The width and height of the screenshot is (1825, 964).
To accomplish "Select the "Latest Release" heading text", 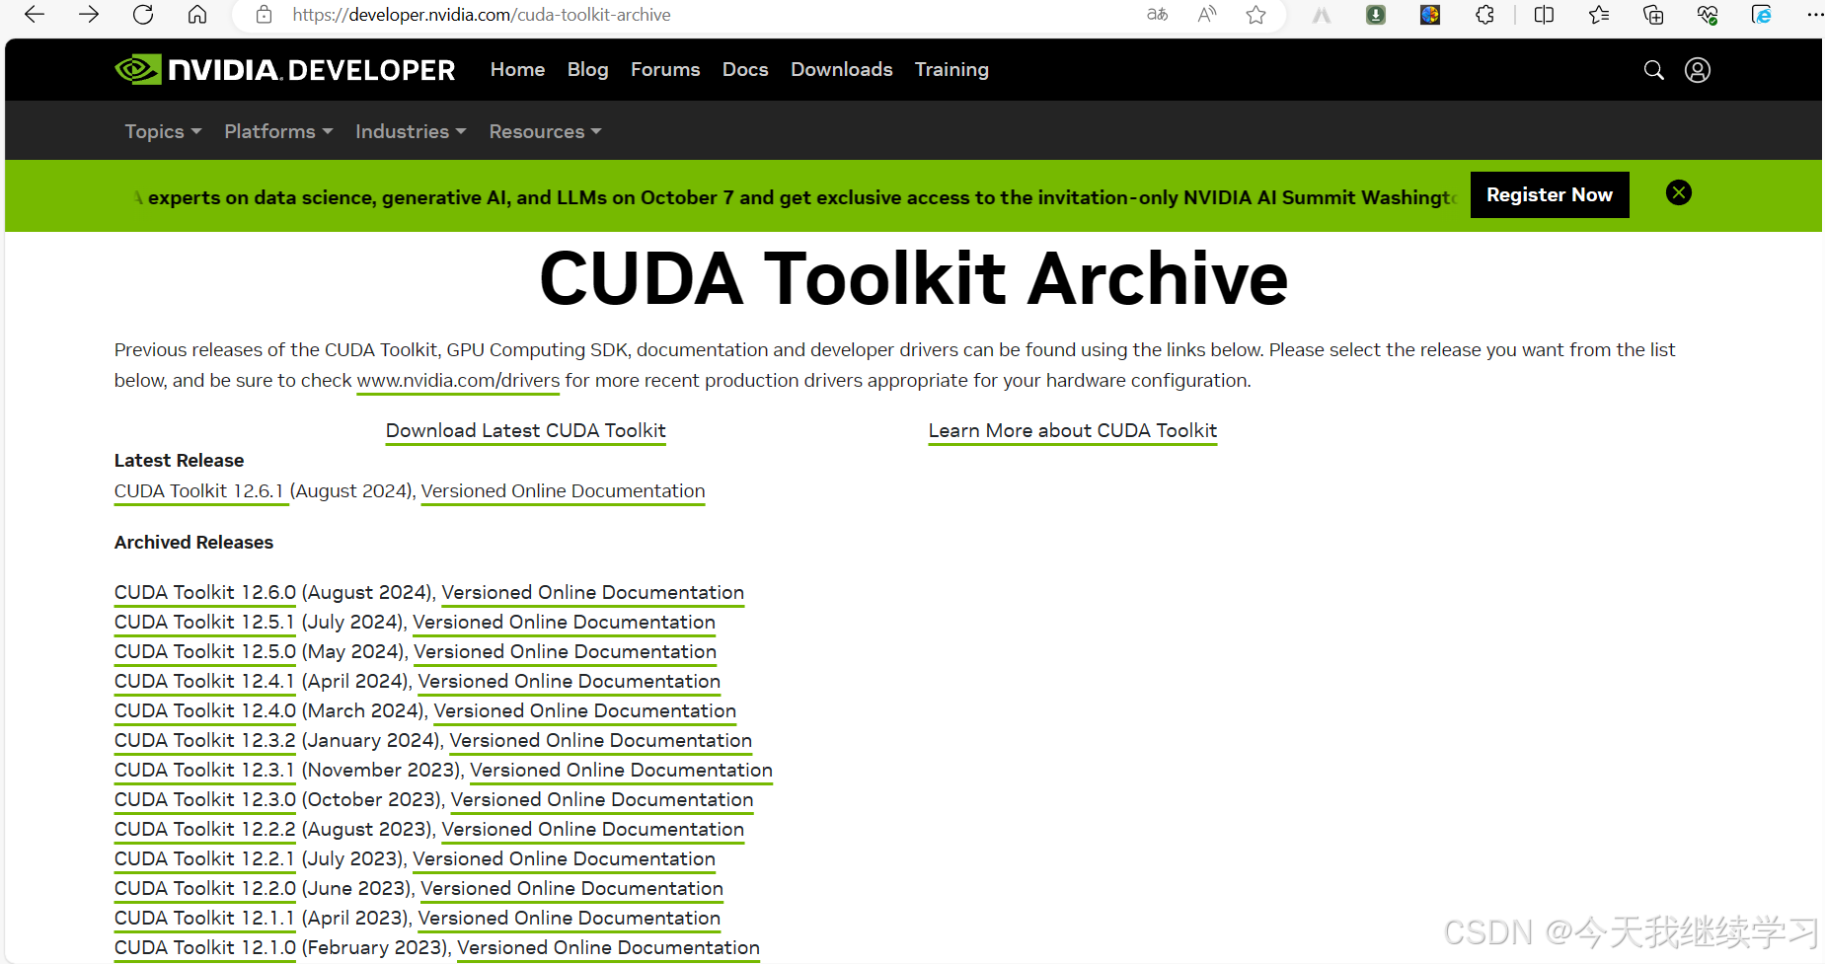I will pos(179,461).
